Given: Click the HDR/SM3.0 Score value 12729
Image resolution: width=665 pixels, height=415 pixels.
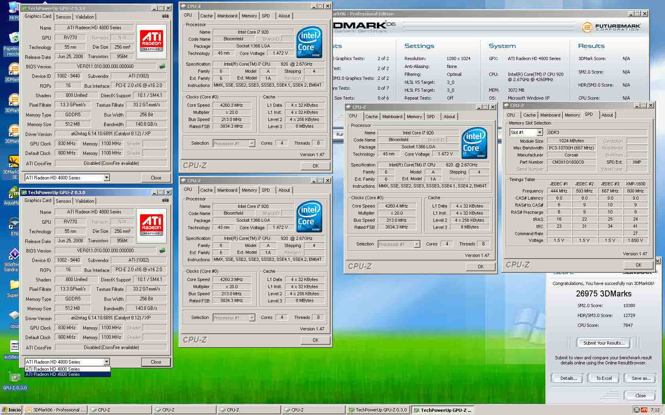Looking at the screenshot, I should click(629, 315).
